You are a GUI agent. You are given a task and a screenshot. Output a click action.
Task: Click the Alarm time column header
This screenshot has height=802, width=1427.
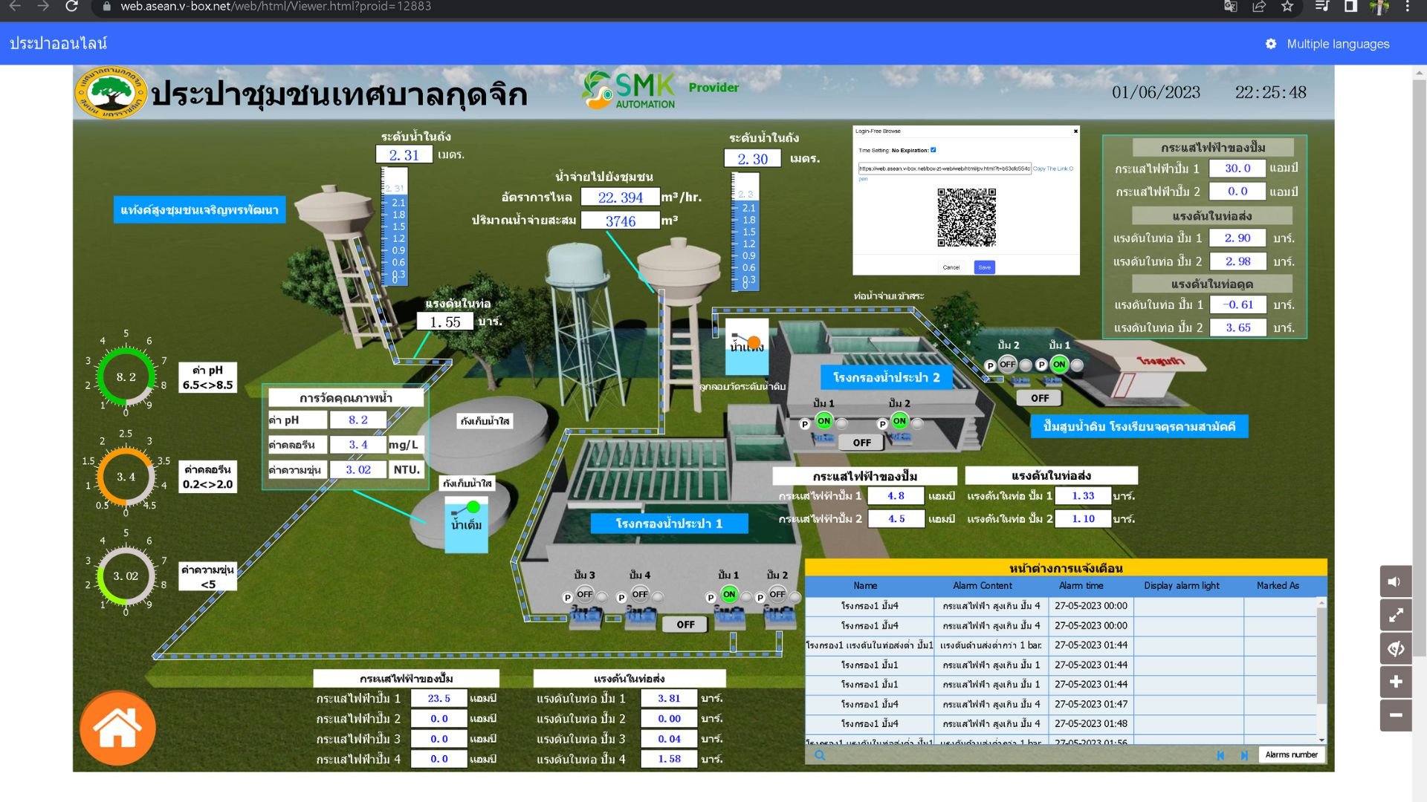[x=1081, y=586]
